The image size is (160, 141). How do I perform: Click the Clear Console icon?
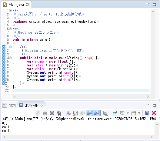[68, 113]
